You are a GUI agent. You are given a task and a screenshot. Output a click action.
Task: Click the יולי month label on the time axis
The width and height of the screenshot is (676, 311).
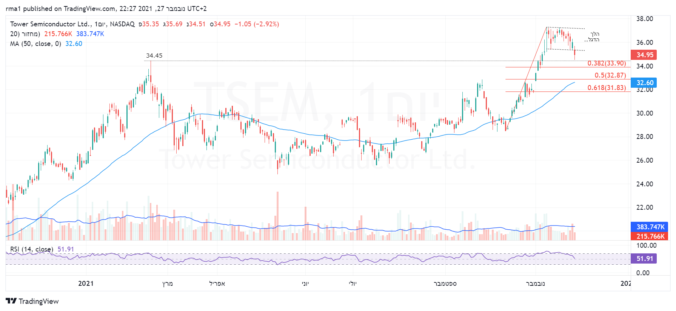click(x=353, y=284)
